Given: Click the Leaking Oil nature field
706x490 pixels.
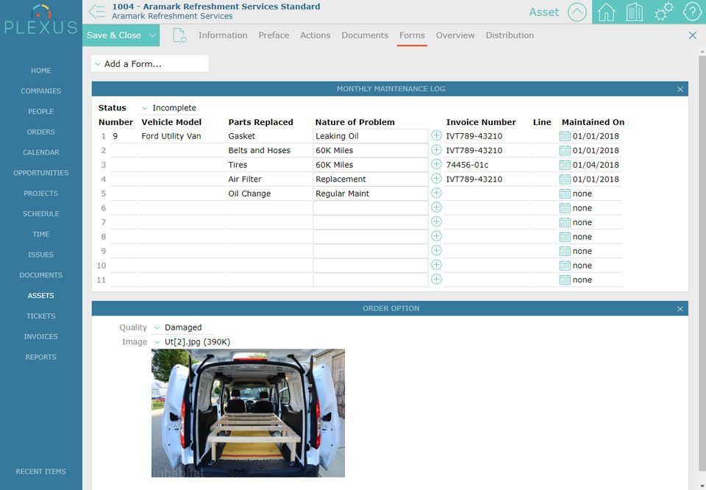Looking at the screenshot, I should tap(370, 136).
